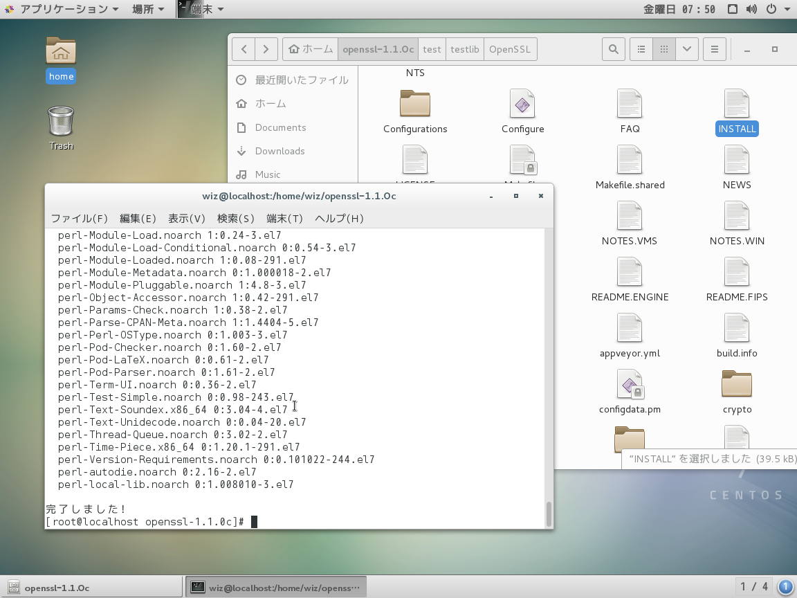Screen dimensions: 797x598
Task: Click the terminal scrollbar thumb
Action: point(549,514)
